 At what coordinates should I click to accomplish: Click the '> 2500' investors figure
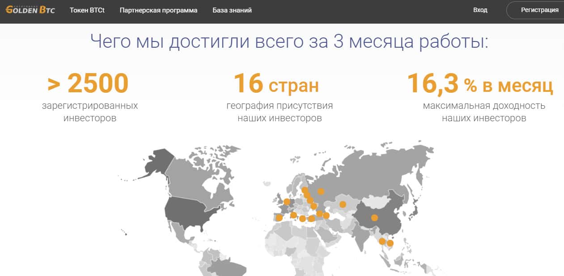tap(88, 83)
